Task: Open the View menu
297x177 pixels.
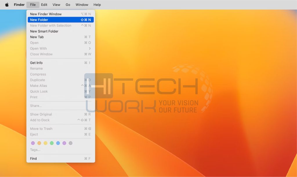Action: click(56, 5)
